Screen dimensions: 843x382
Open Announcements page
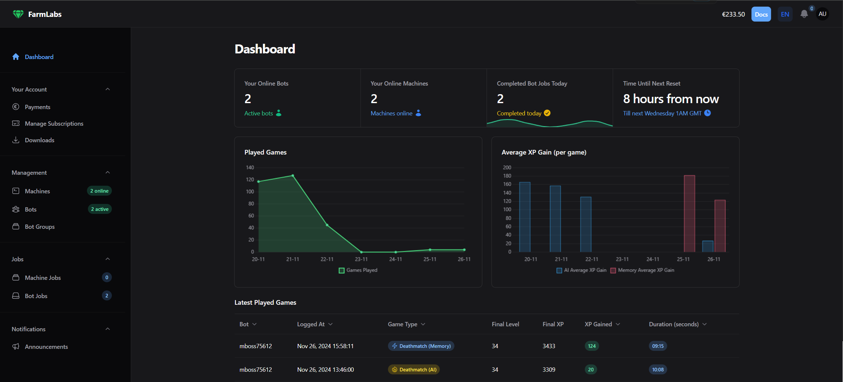[x=46, y=347]
